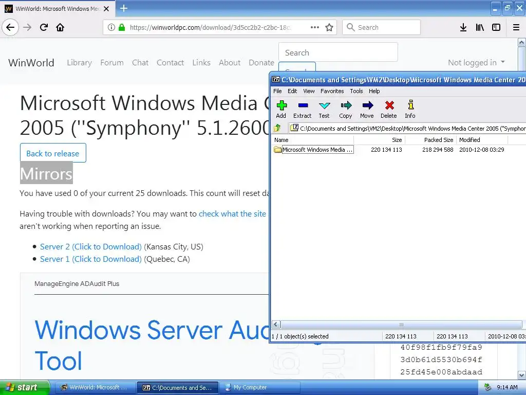Open the 7-Zip Tools menu
The height and width of the screenshot is (395, 526).
[356, 91]
